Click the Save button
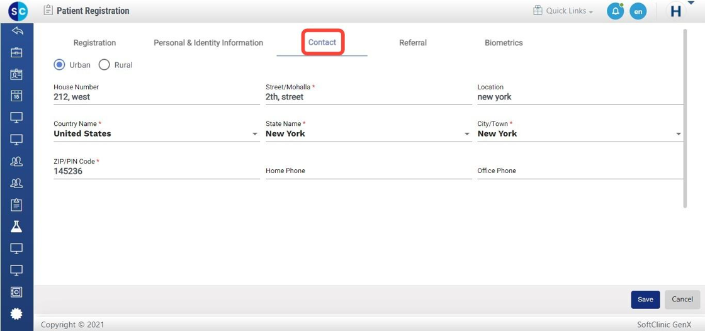The image size is (705, 331). tap(645, 300)
